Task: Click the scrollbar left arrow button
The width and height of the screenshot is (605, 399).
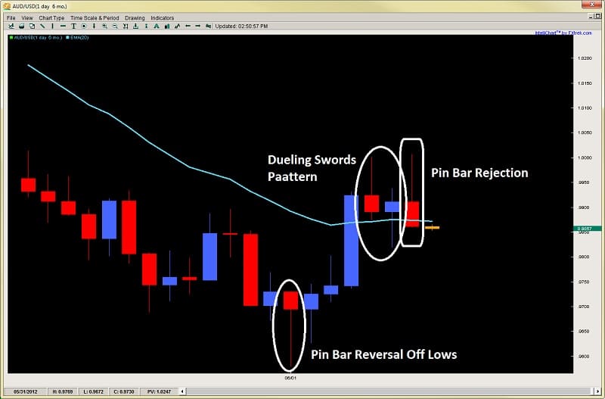Action: point(182,391)
